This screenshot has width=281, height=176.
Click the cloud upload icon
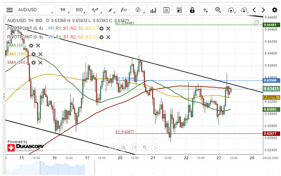coord(231,10)
